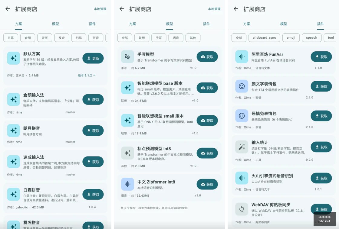The image size is (339, 229).
Task: Click 火山引擎 waveform icon
Action: (x=242, y=178)
